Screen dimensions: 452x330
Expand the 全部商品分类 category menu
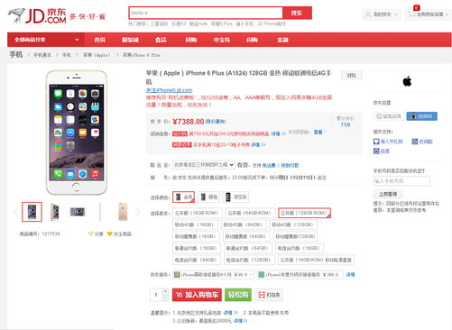(46, 40)
